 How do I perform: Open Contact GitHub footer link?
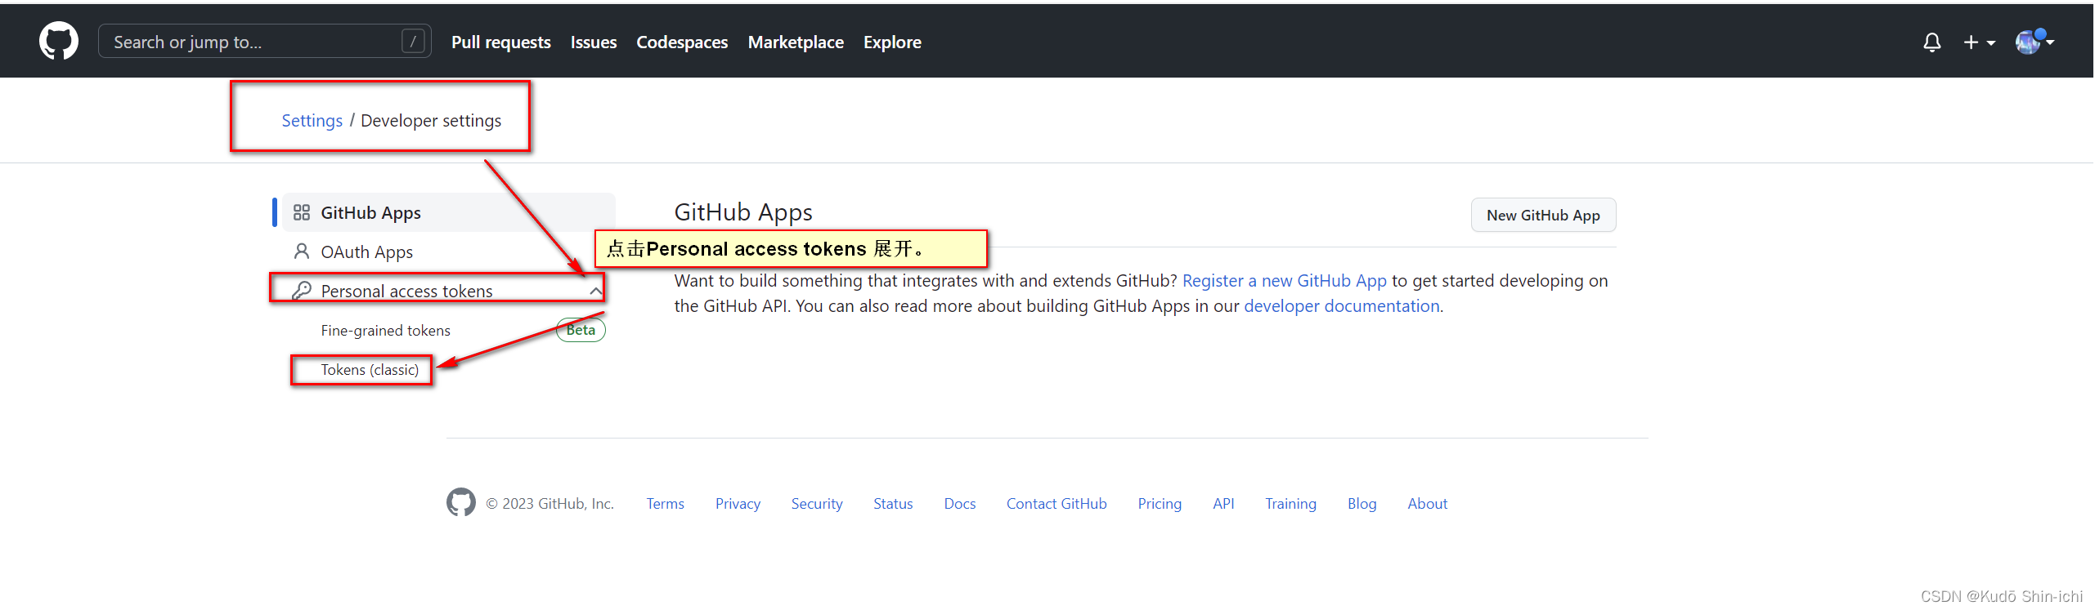point(1056,504)
